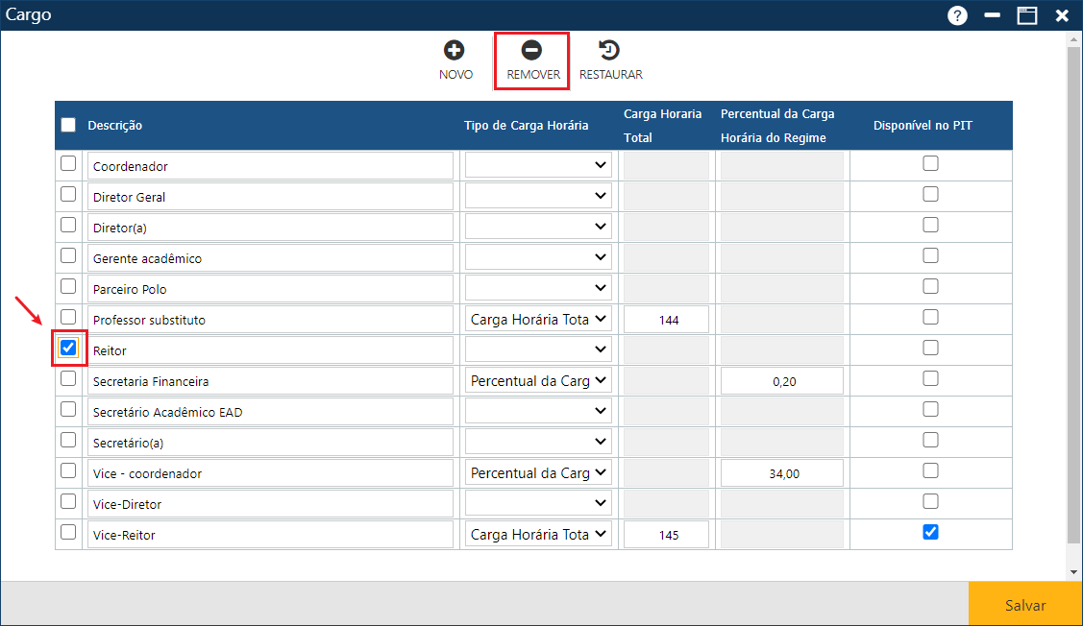The image size is (1083, 626).
Task: Click the Gerente acadêmico description field
Action: click(x=270, y=258)
